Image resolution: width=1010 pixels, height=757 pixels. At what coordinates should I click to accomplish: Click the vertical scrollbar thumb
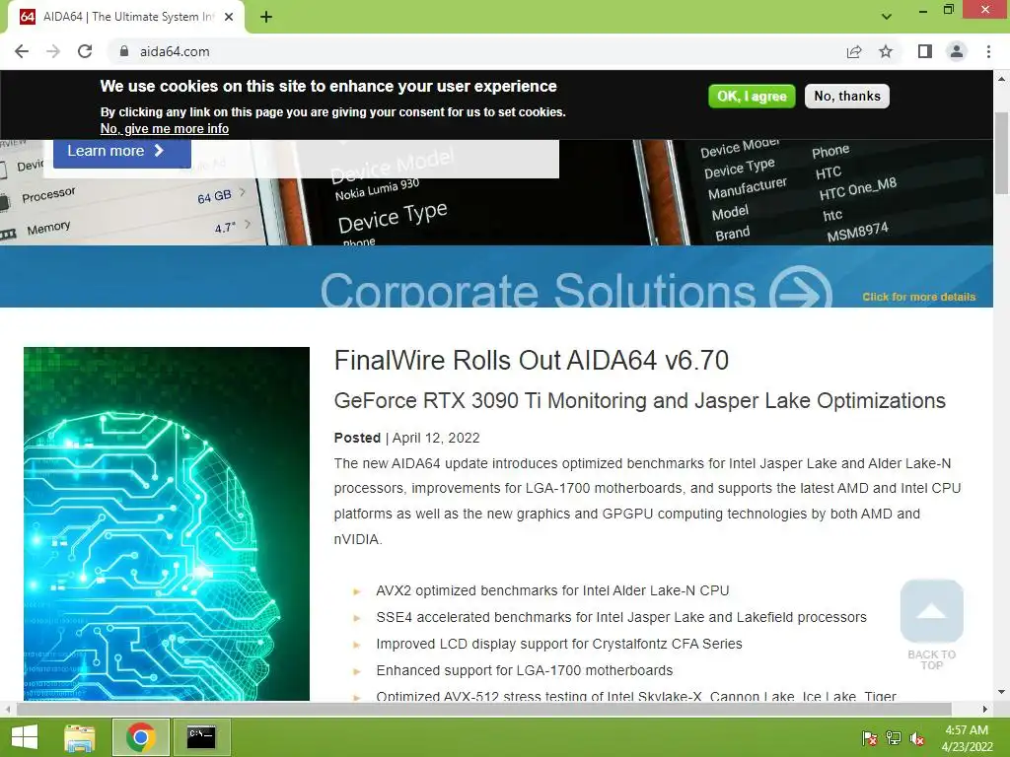pos(1001,153)
